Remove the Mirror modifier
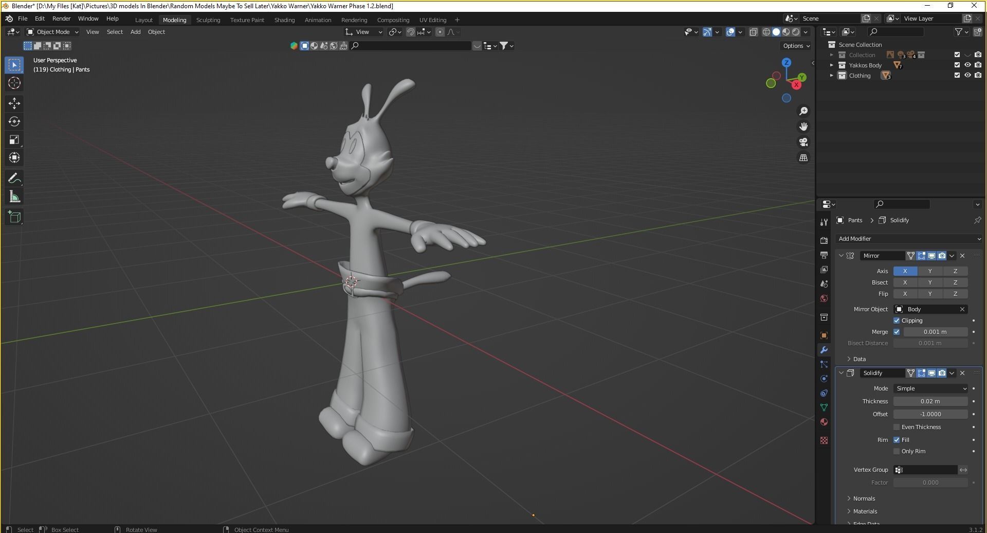 (x=962, y=256)
